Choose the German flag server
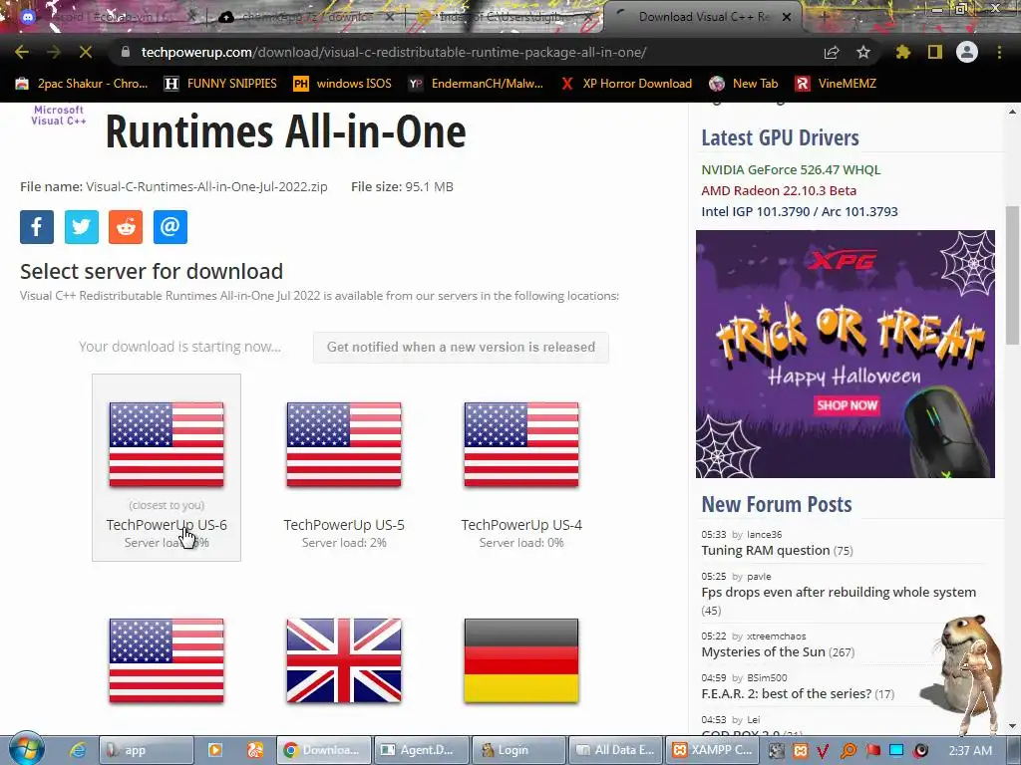The height and width of the screenshot is (765, 1021). [x=520, y=660]
